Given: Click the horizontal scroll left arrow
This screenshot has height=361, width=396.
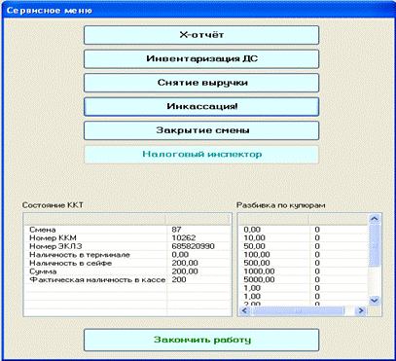Looking at the screenshot, I should (244, 310).
